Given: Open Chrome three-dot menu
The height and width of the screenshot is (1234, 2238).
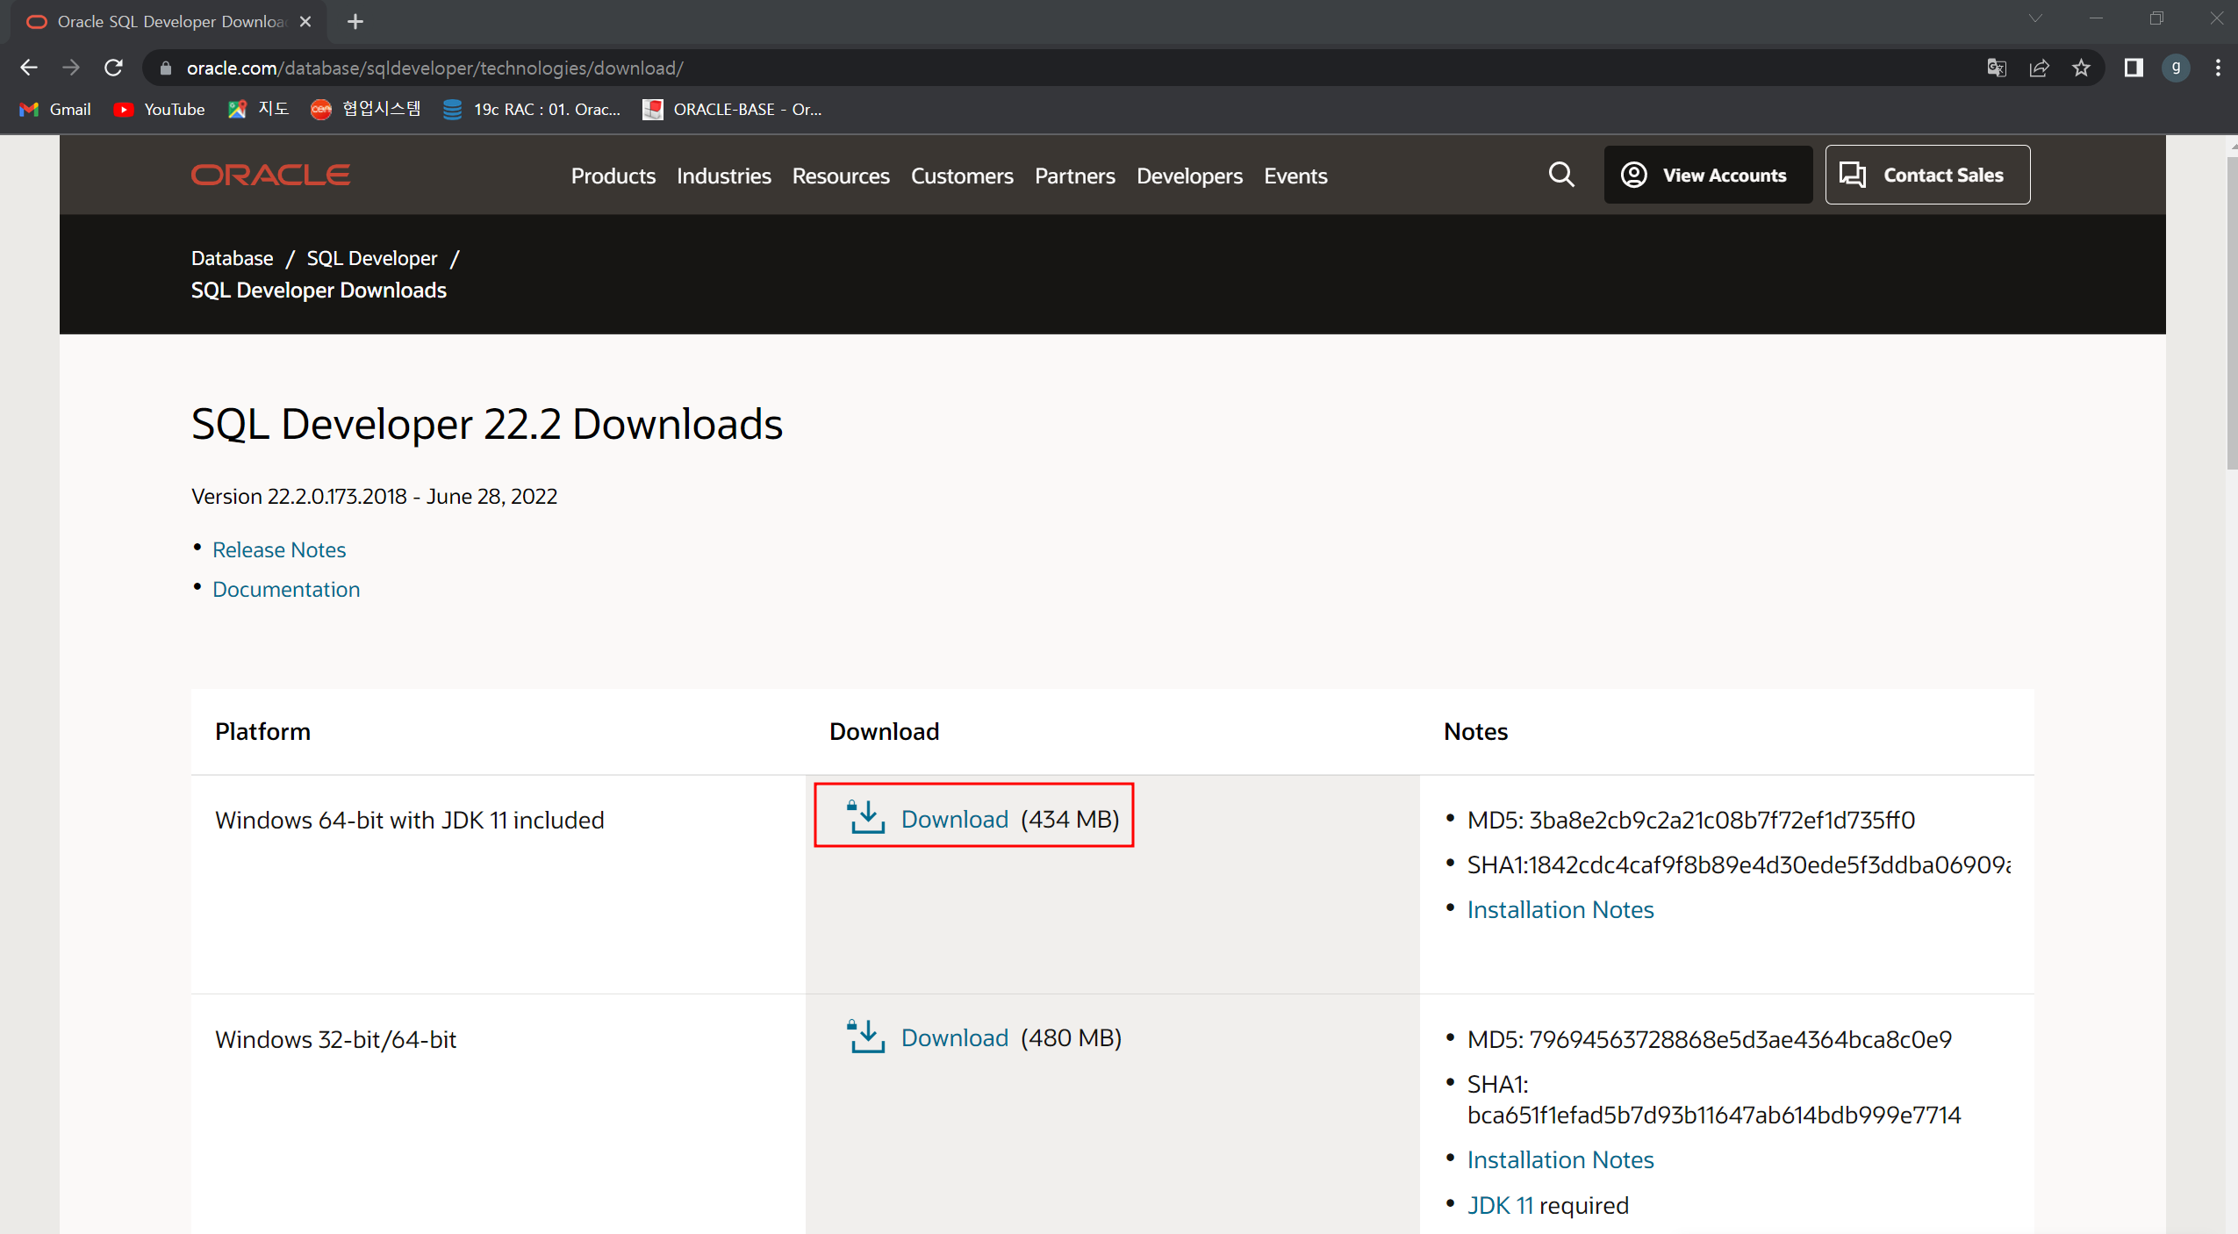Looking at the screenshot, I should tap(2218, 68).
